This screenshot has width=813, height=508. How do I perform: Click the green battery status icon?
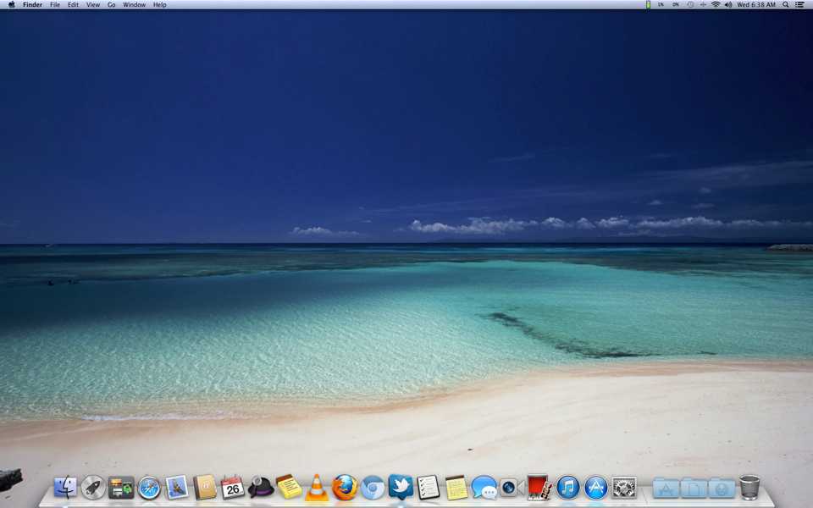(648, 5)
